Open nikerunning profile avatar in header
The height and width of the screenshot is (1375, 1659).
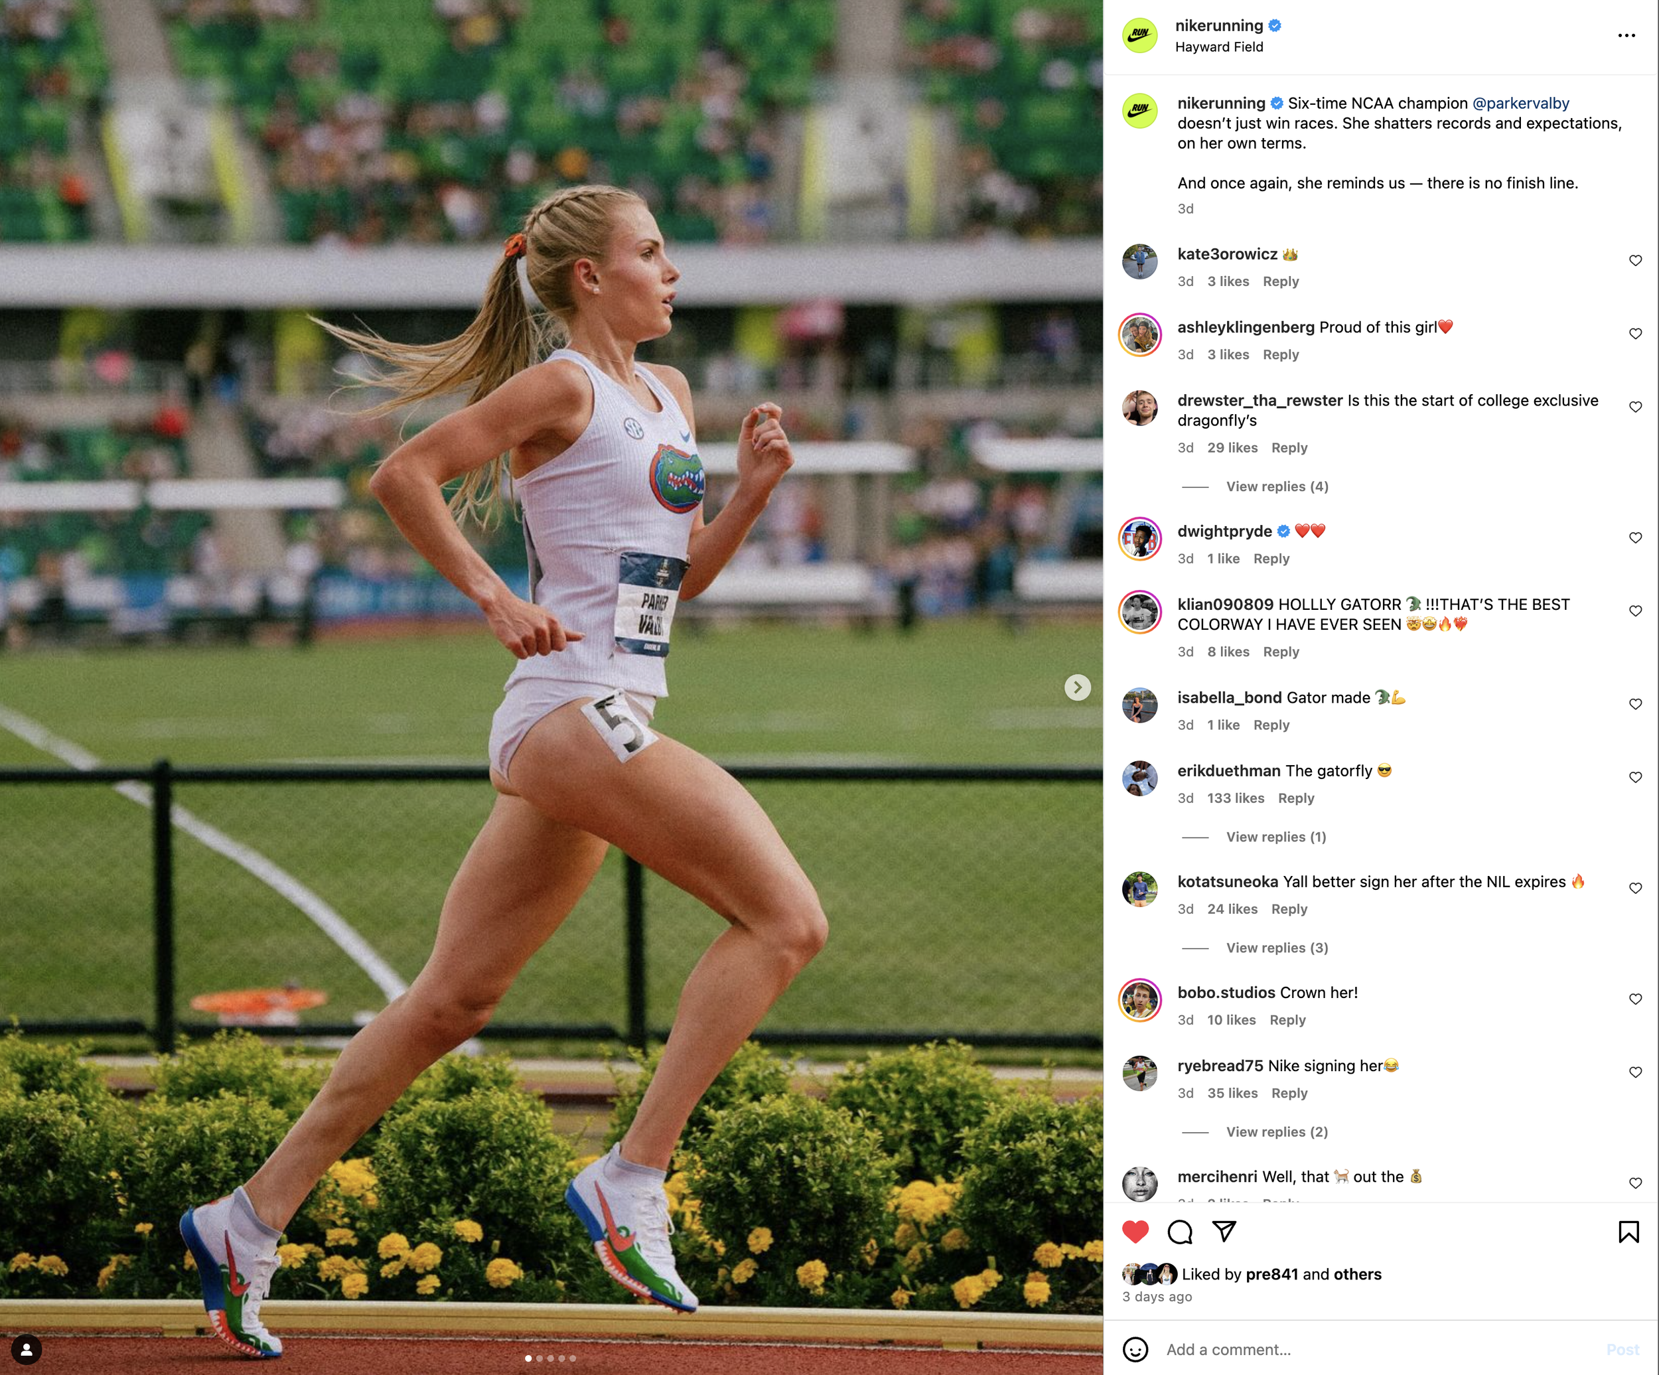[x=1140, y=36]
